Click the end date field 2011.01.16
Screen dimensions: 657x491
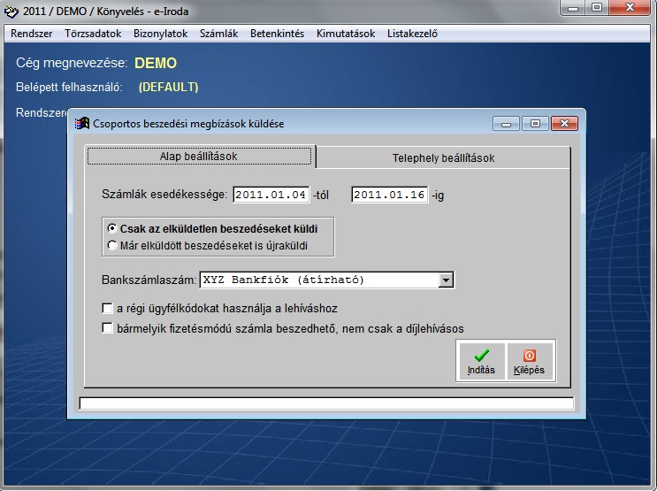pos(389,195)
